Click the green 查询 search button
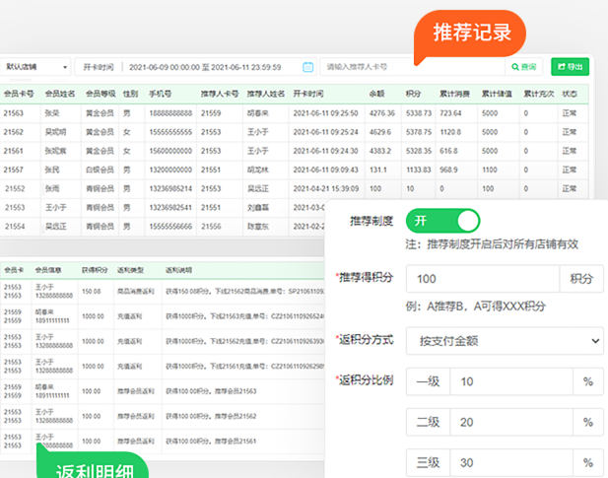This screenshot has width=608, height=478. pos(523,67)
